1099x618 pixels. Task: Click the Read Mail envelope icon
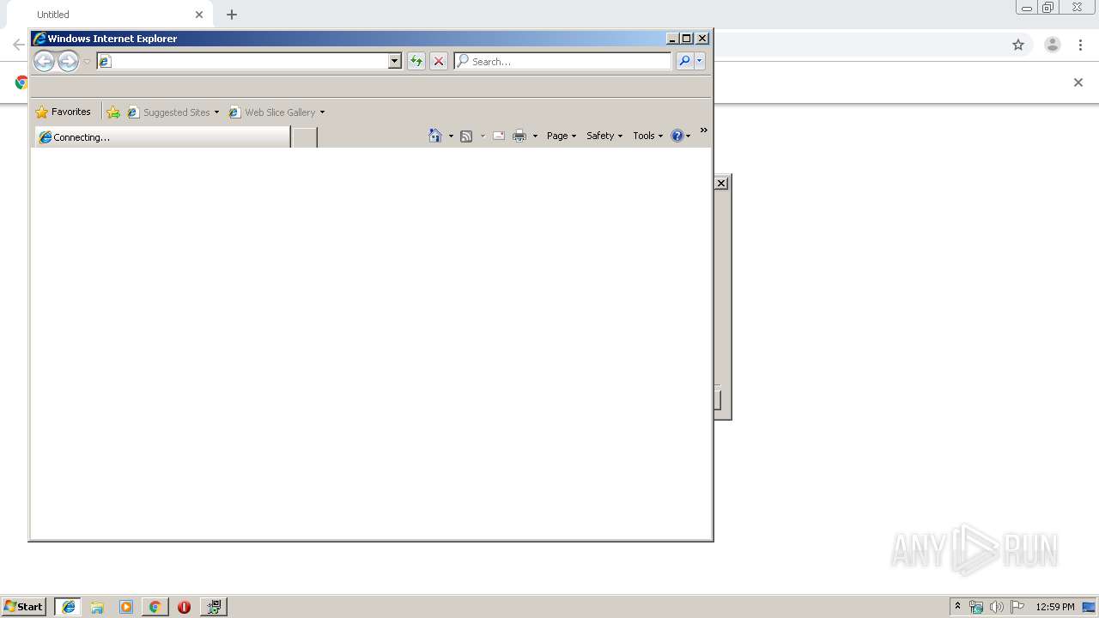click(x=498, y=136)
